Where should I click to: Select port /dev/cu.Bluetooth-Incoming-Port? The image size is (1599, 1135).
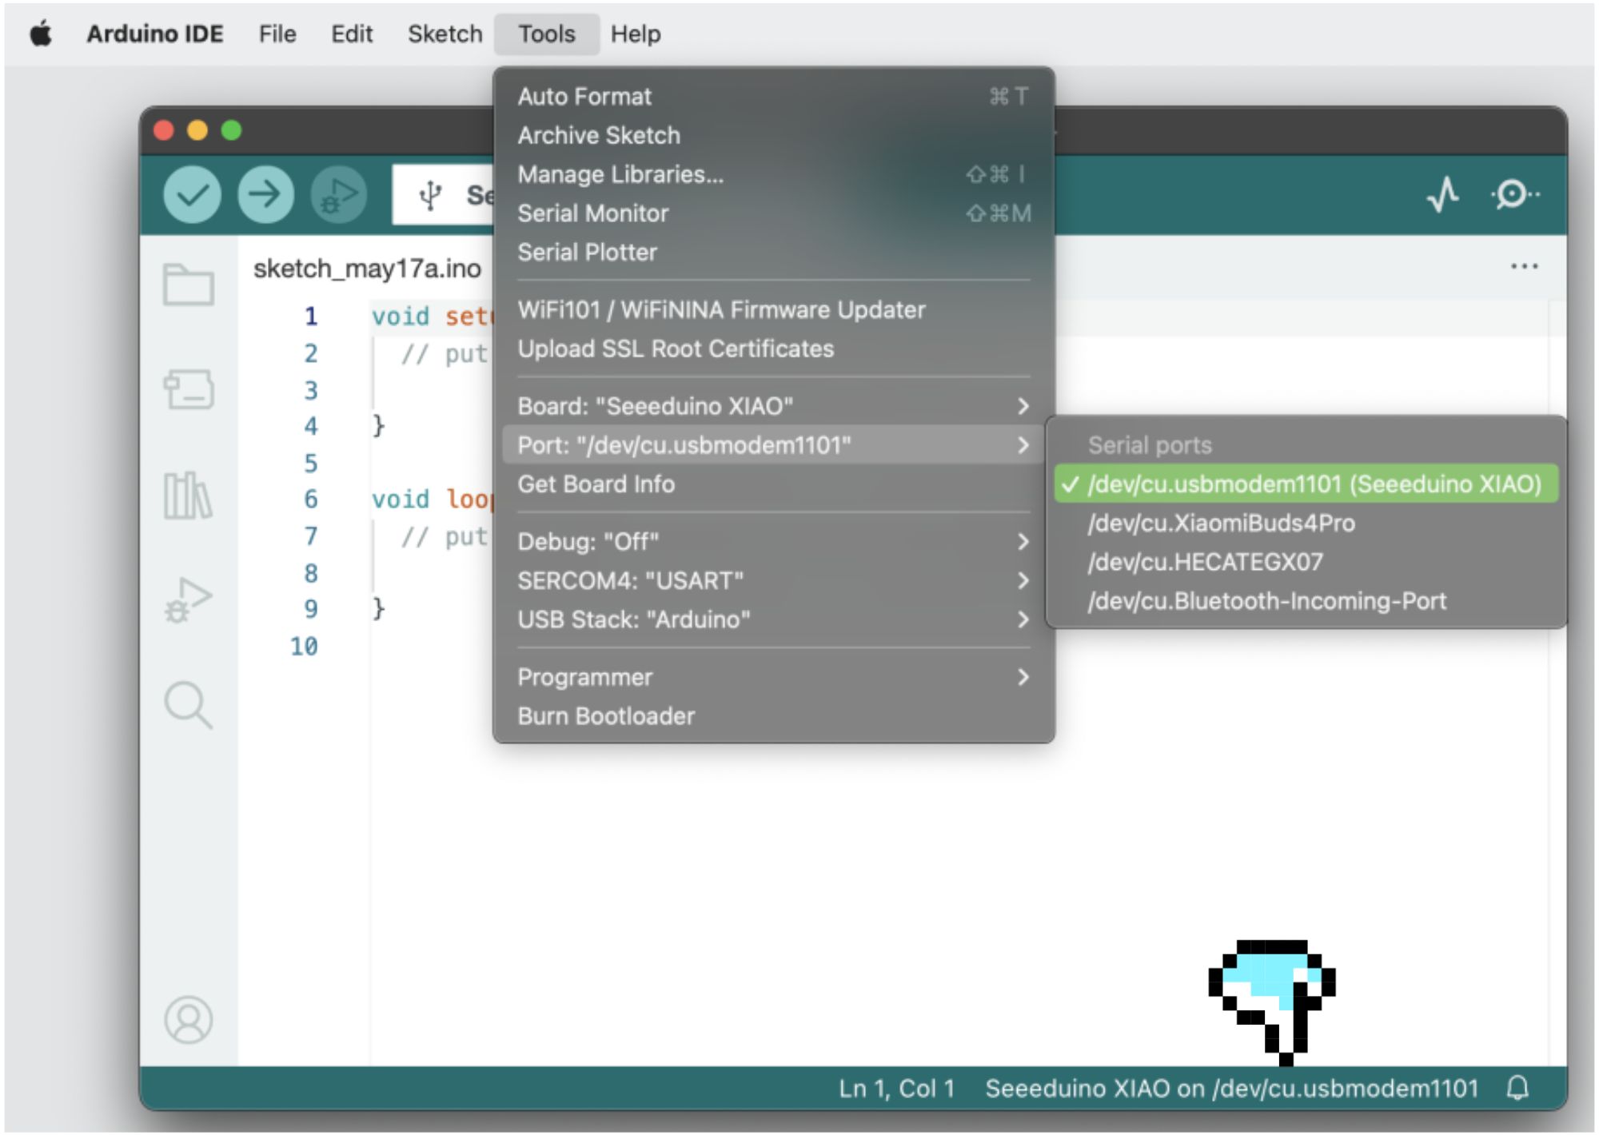tap(1306, 601)
